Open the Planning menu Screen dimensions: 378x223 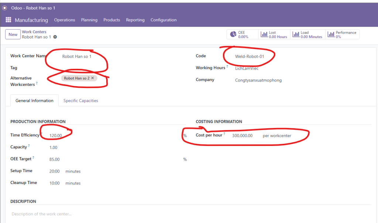pyautogui.click(x=89, y=20)
